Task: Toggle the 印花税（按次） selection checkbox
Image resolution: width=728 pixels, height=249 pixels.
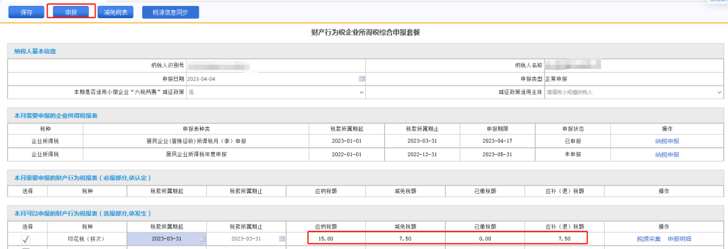Action: pos(26,240)
